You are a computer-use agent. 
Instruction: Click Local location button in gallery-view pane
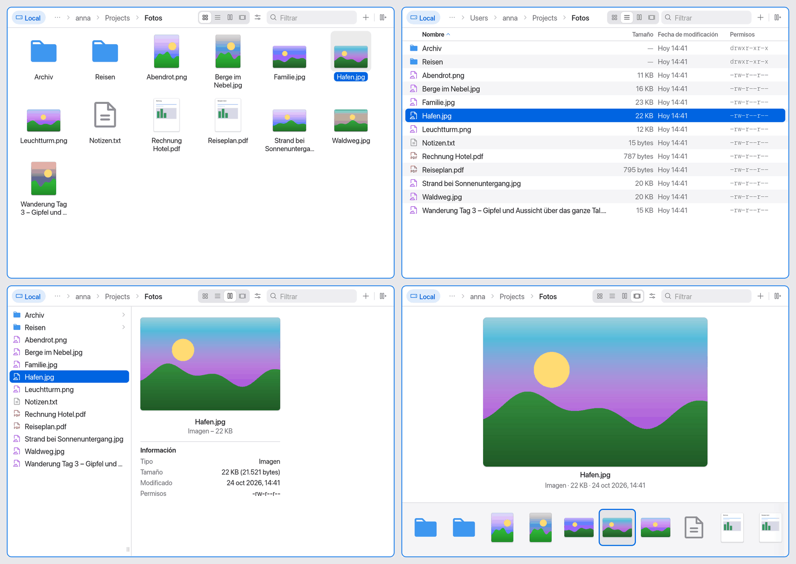point(423,297)
